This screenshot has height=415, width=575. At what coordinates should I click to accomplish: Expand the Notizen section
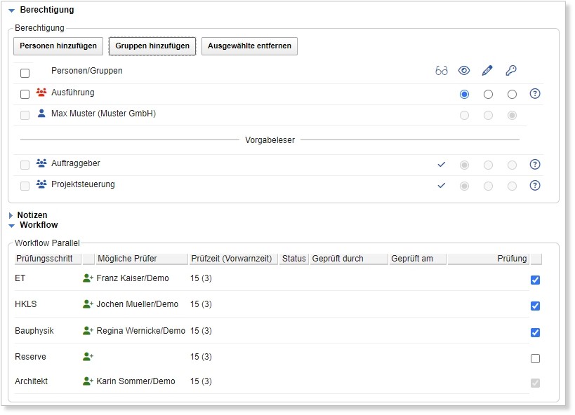pos(11,215)
